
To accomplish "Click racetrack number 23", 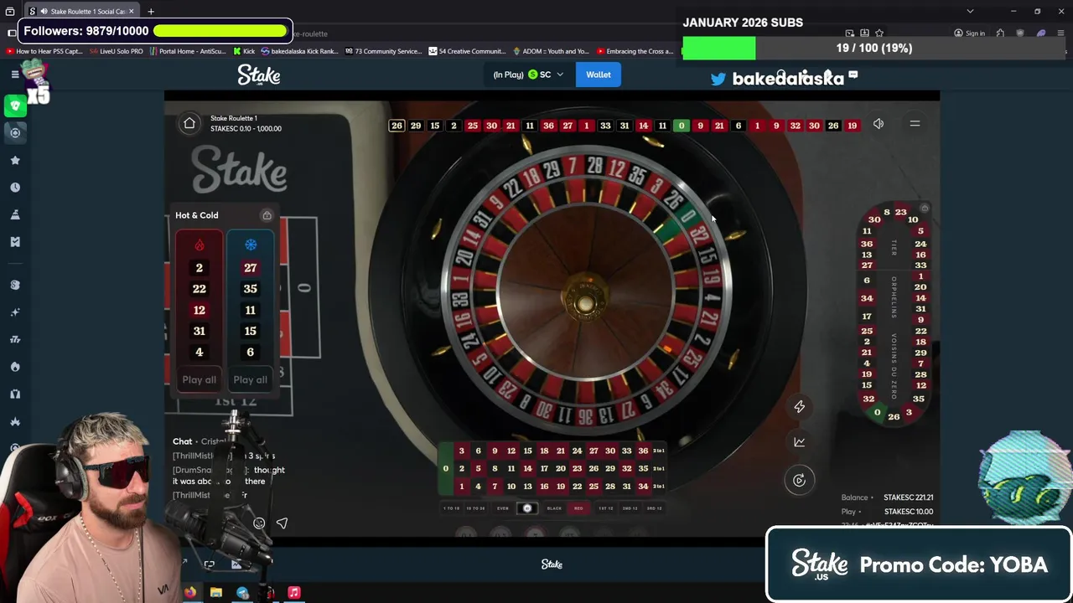I will click(x=900, y=213).
